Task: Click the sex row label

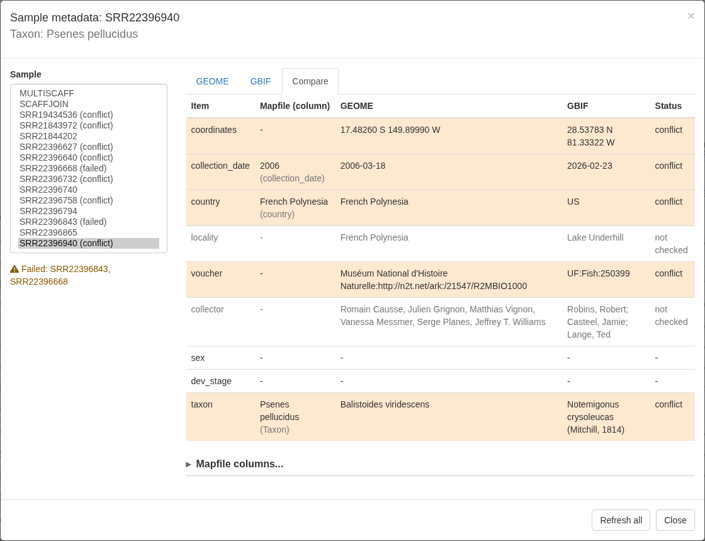Action: coord(198,358)
